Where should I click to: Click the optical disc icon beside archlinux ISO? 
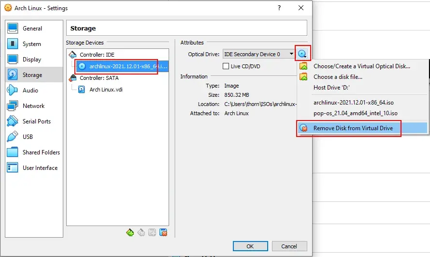82,66
